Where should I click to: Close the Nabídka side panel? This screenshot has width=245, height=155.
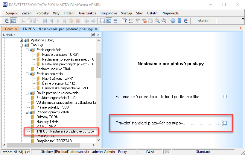[98, 35]
